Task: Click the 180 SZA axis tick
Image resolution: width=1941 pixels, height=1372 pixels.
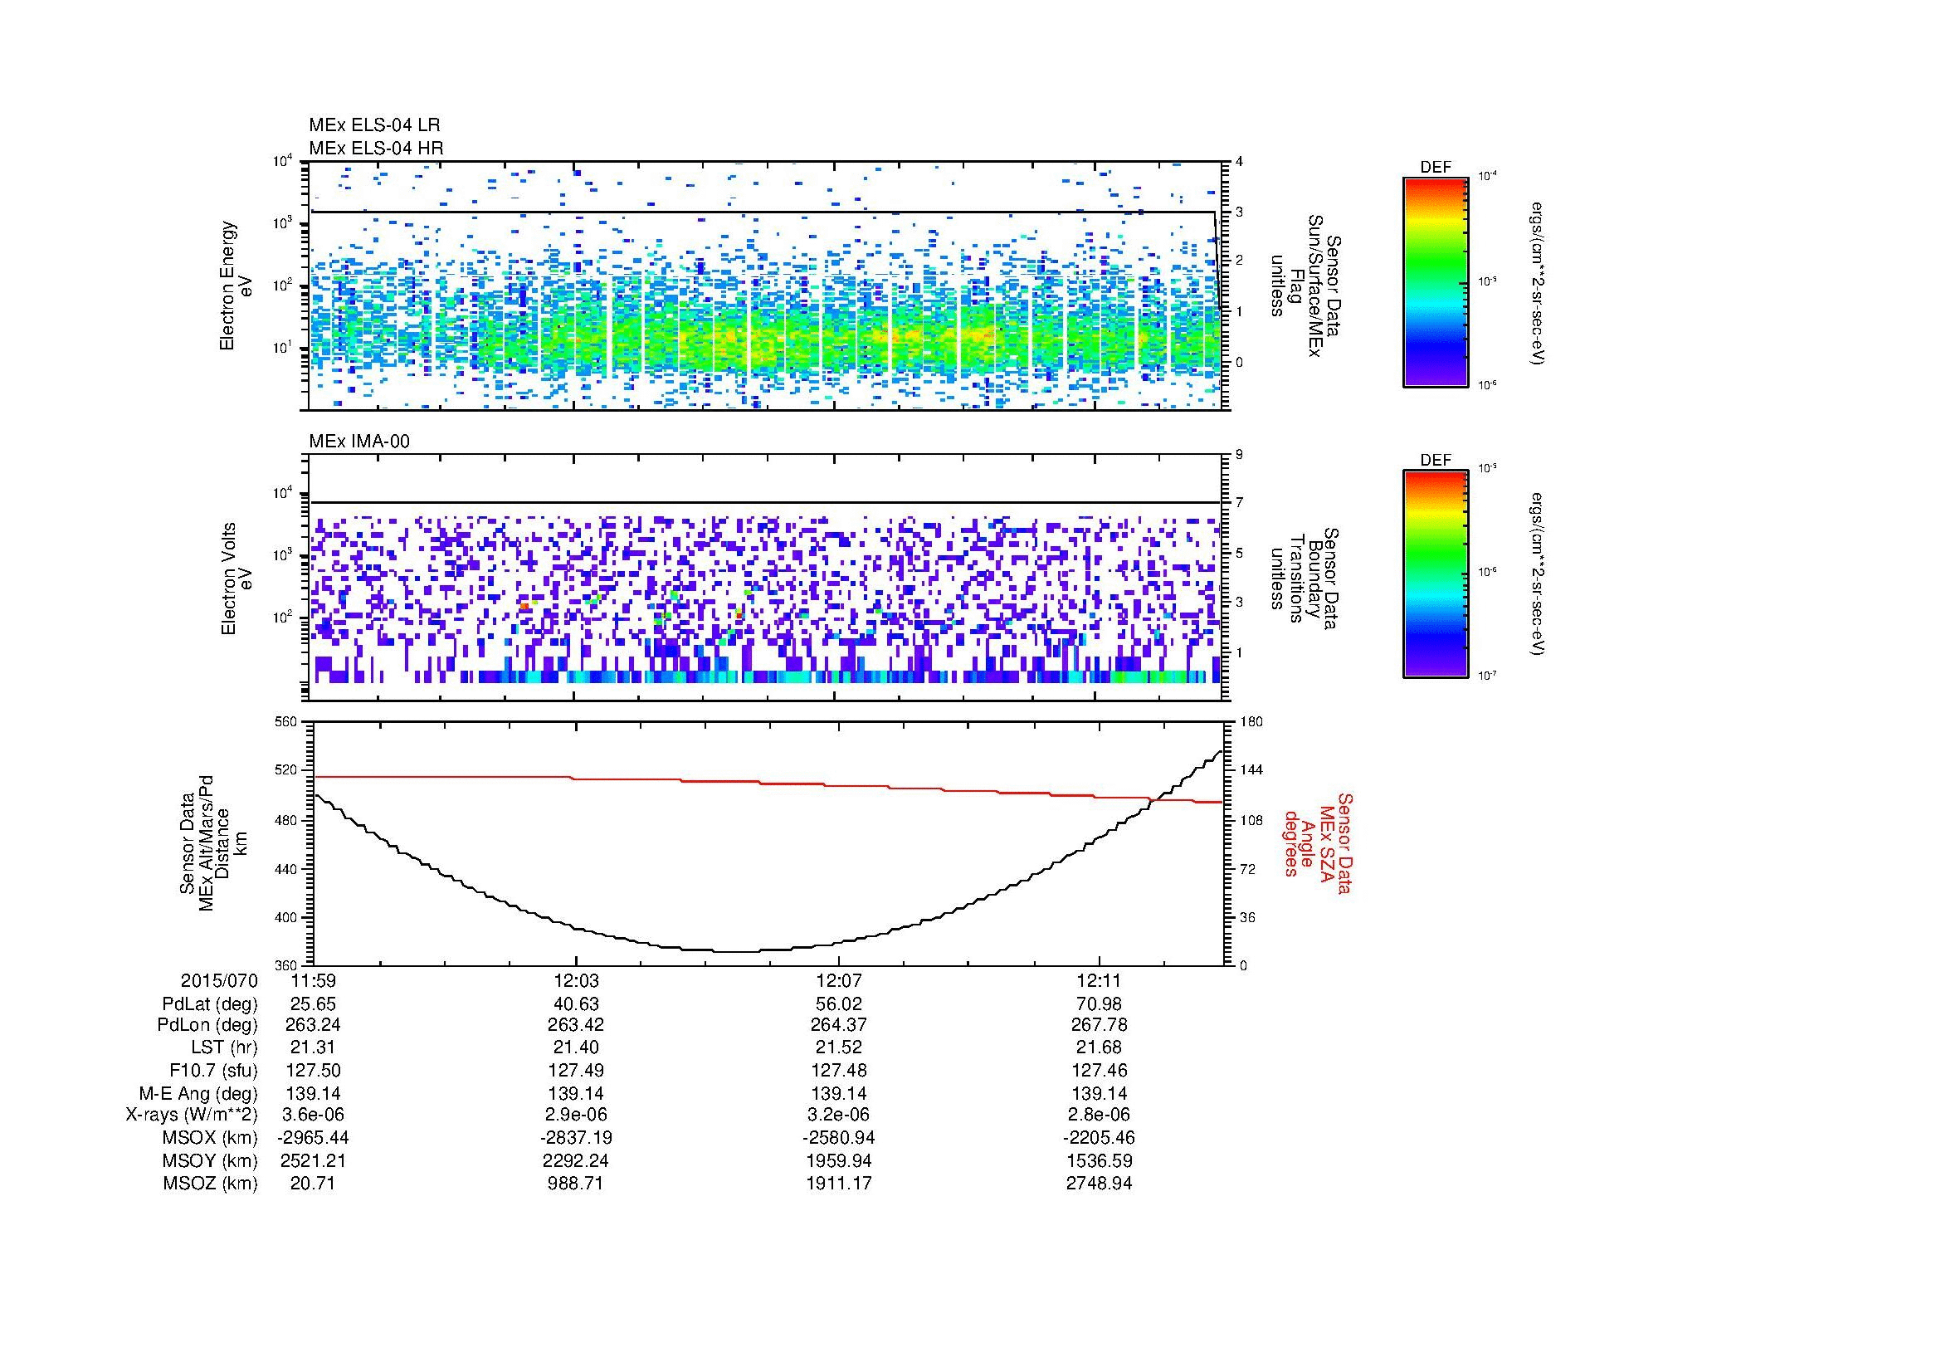Action: 1250,722
